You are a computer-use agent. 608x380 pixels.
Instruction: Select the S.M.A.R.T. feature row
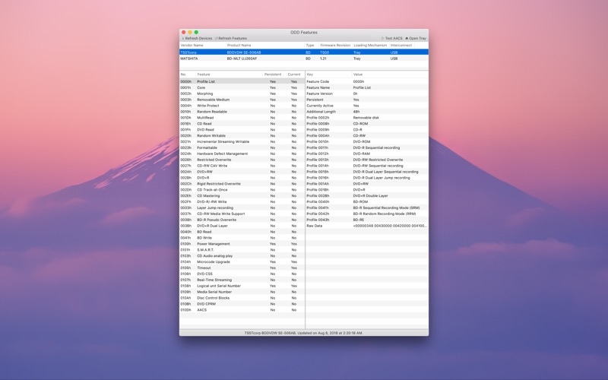[242, 250]
